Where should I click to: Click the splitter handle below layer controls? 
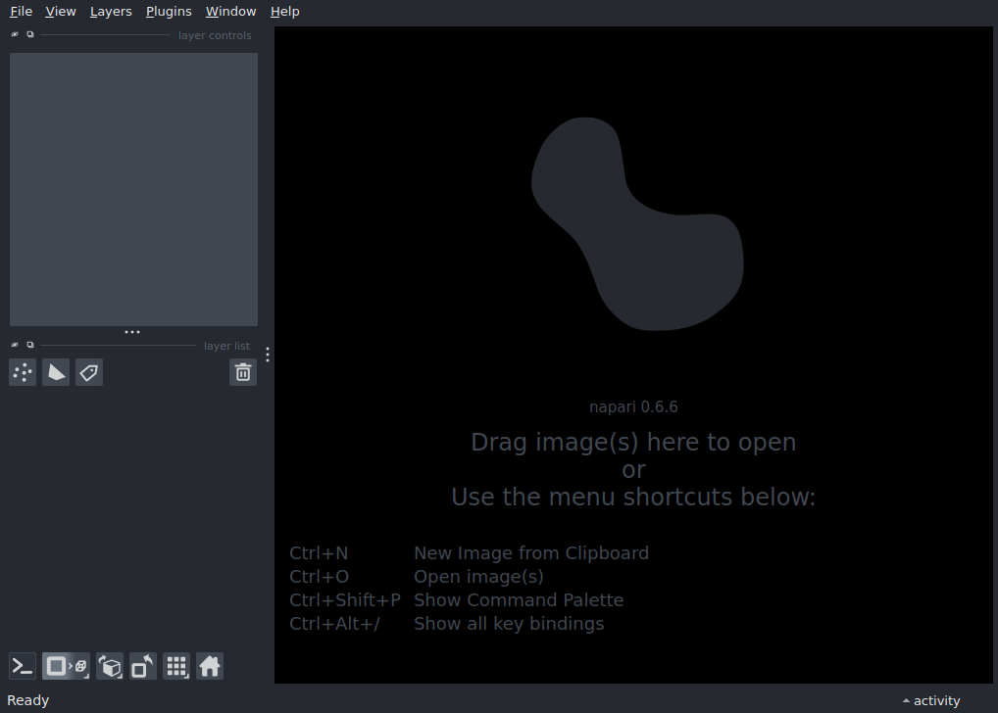132,332
